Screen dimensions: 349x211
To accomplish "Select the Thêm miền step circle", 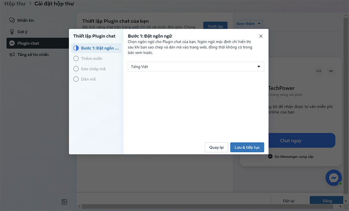I will coord(76,59).
